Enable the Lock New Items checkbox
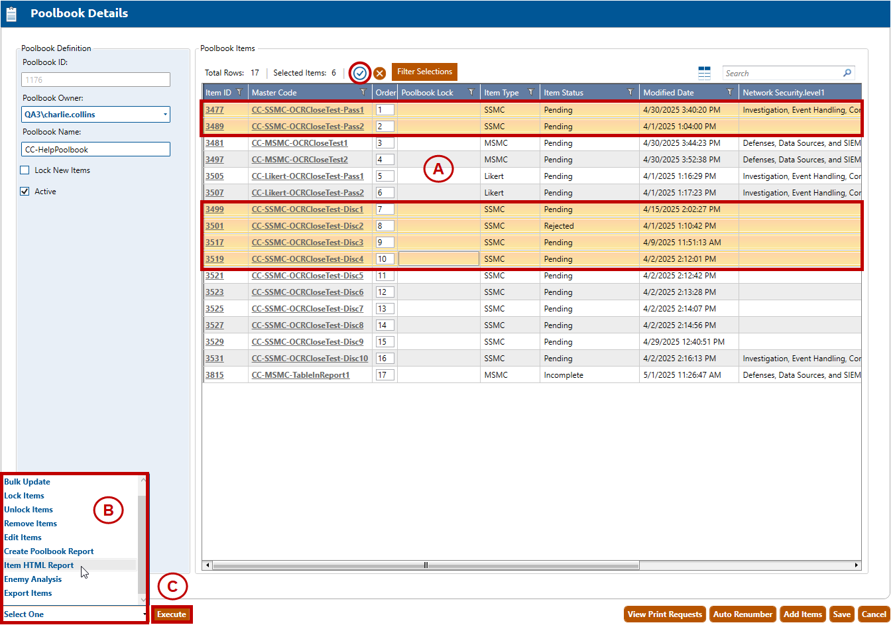This screenshot has width=895, height=629. click(x=25, y=170)
